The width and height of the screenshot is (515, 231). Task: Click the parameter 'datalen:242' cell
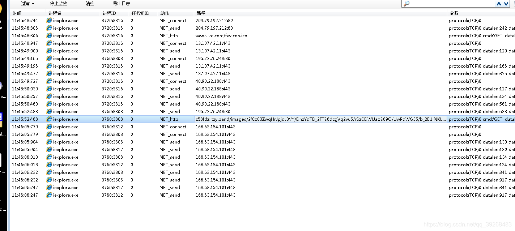click(x=481, y=28)
